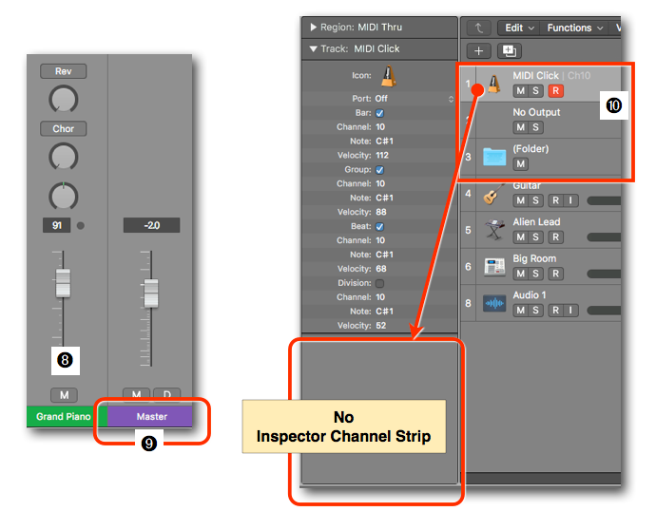Collapse the Track: MIDI Click section
The image size is (656, 530).
coord(313,48)
